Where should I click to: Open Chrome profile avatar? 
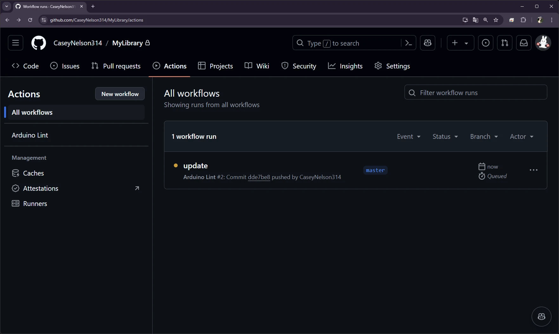[x=540, y=20]
